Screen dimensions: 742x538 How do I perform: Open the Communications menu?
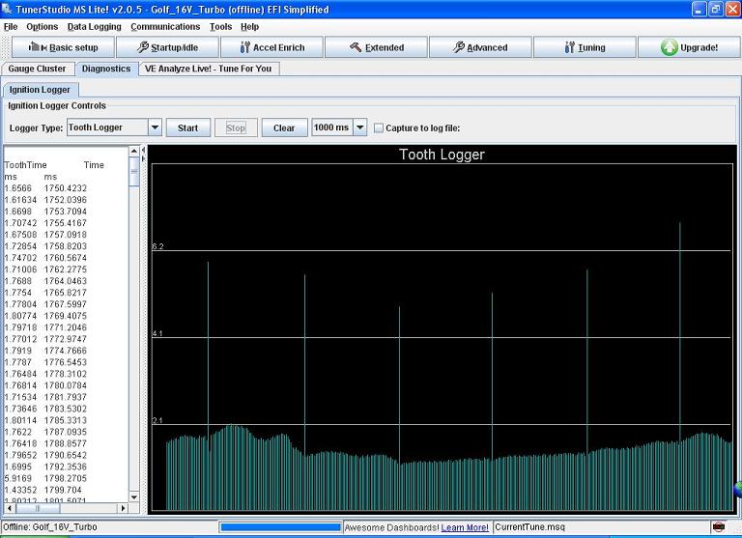click(165, 27)
